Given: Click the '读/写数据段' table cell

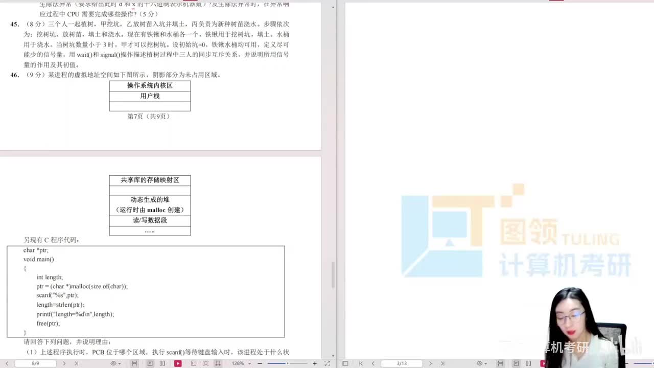Looking at the screenshot, I should (150, 220).
